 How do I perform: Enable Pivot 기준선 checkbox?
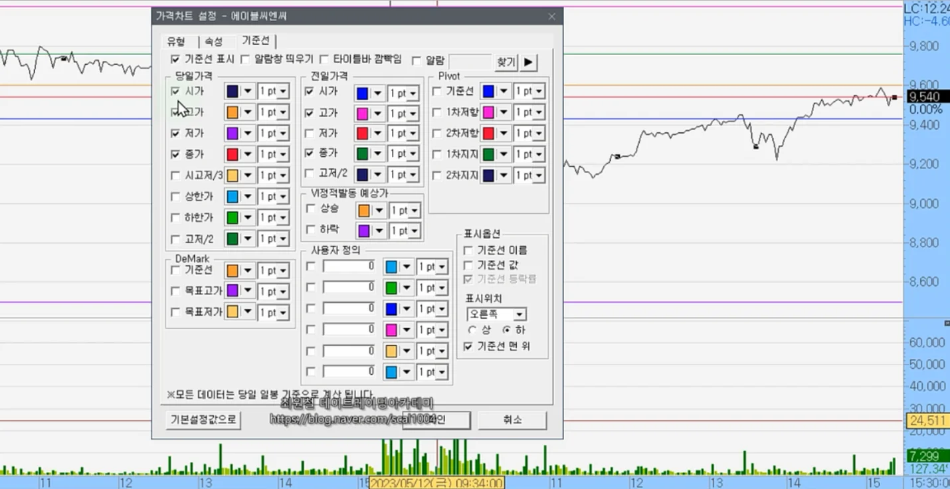pos(436,91)
